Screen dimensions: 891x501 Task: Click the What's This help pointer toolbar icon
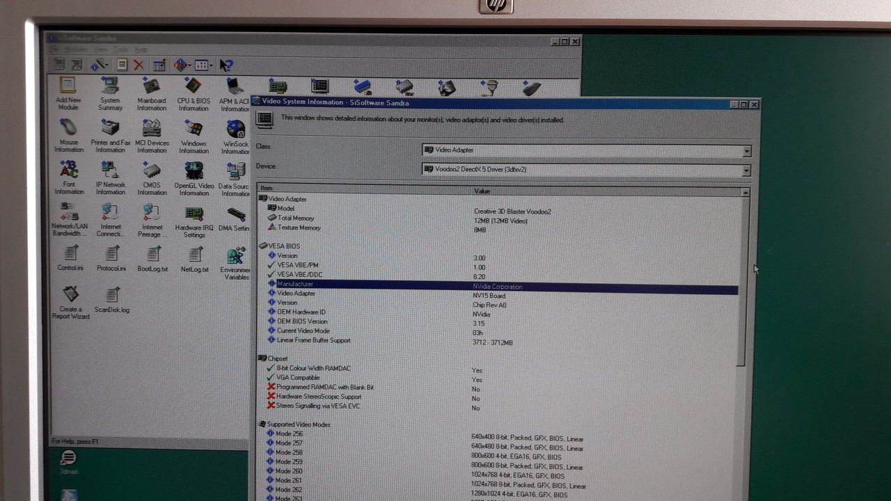click(x=226, y=65)
